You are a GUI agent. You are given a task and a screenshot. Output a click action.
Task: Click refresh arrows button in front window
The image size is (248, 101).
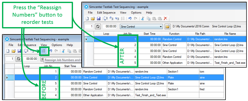click(x=98, y=26)
